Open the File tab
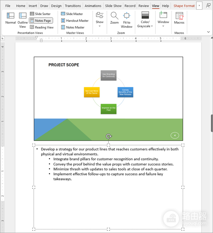The height and width of the screenshot is (233, 213). 8,6
